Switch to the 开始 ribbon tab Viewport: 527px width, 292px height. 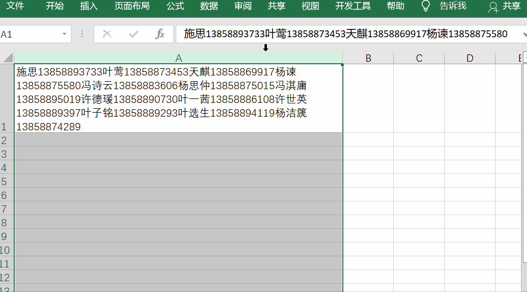(54, 6)
